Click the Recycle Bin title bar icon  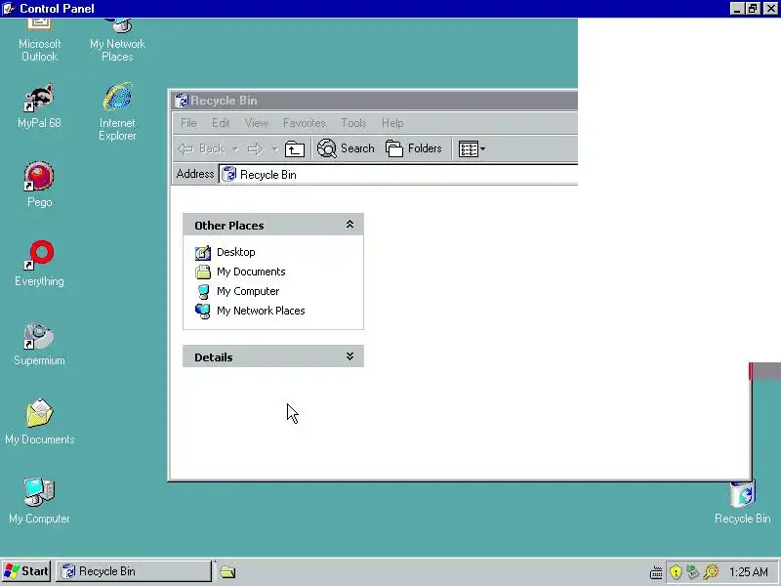[182, 101]
